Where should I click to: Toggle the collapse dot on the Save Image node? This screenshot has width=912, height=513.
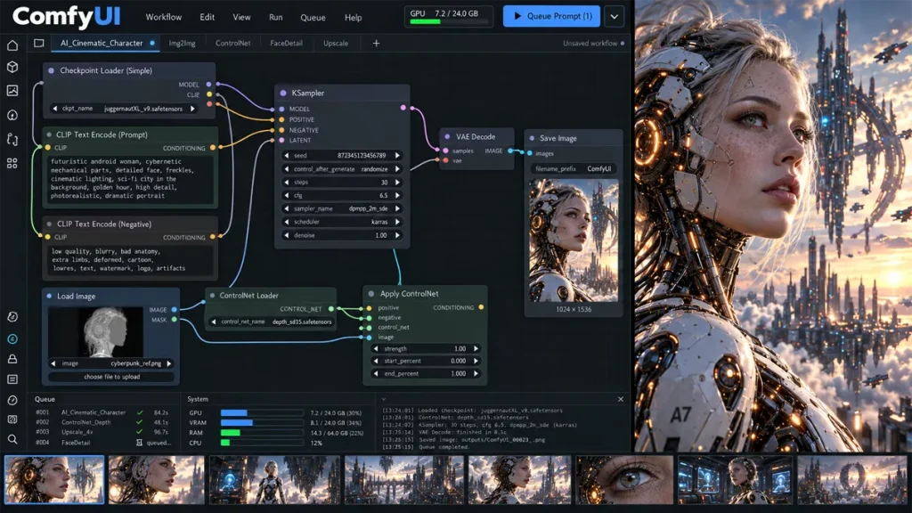[532, 138]
